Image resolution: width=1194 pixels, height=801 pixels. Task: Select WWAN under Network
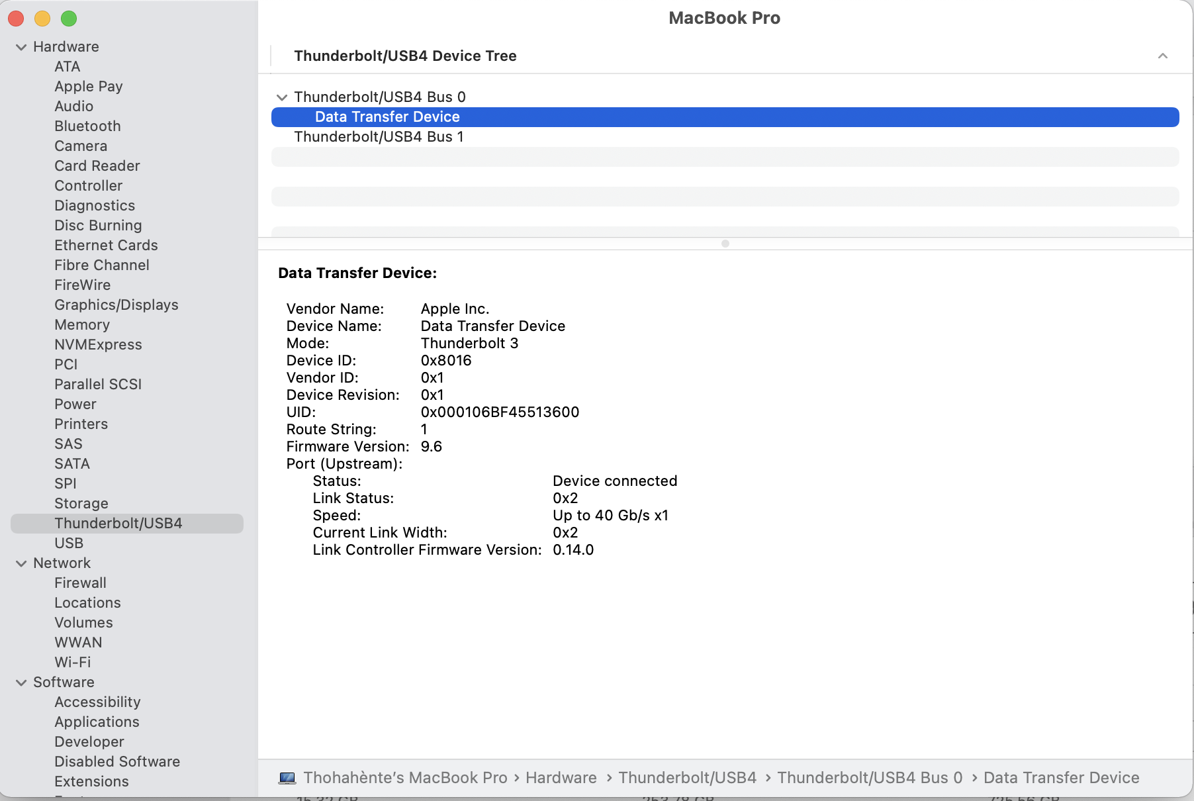pyautogui.click(x=79, y=643)
